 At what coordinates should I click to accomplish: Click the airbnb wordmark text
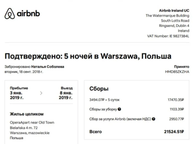28,13
